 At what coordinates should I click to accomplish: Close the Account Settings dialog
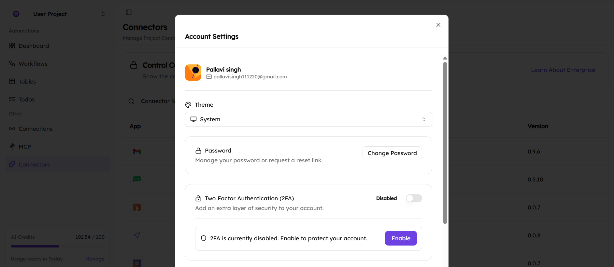[x=438, y=25]
